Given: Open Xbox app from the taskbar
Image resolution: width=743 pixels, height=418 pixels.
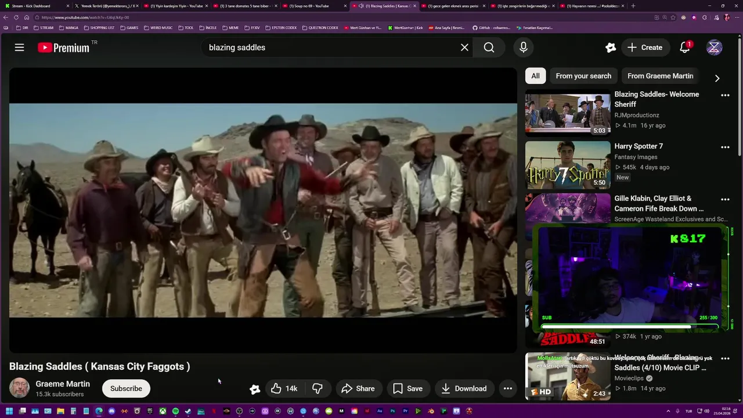Looking at the screenshot, I should click(x=163, y=412).
